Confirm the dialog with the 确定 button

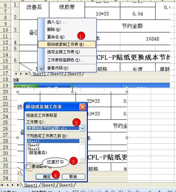(x=47, y=177)
